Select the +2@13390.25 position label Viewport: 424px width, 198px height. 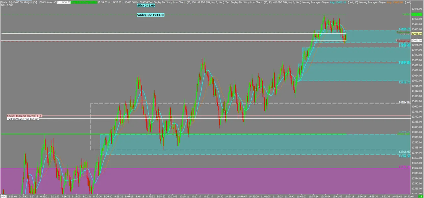pyautogui.click(x=15, y=119)
